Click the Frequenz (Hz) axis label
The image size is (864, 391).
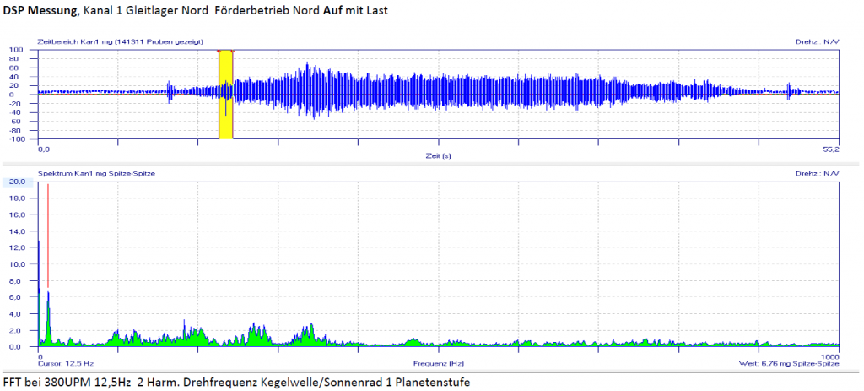[437, 363]
